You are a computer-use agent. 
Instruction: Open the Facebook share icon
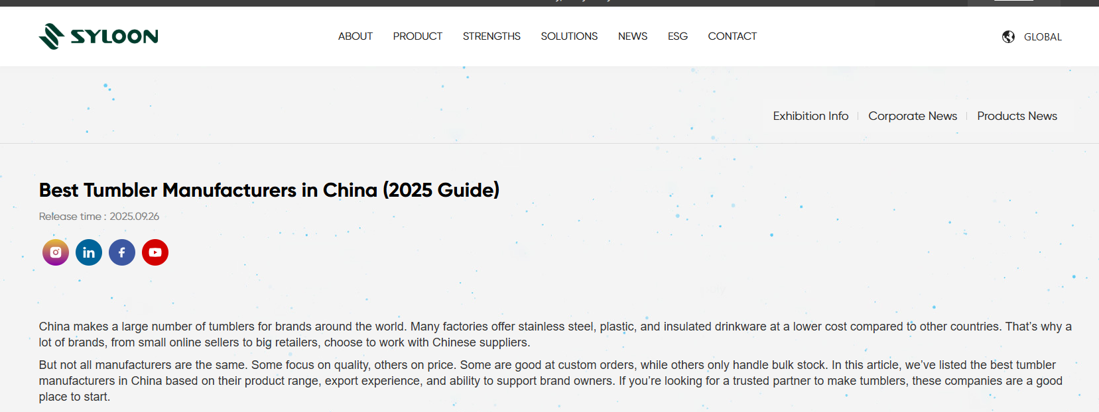coord(122,252)
